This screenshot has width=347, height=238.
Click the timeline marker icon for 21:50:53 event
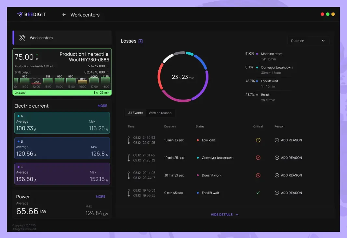[x=128, y=140]
